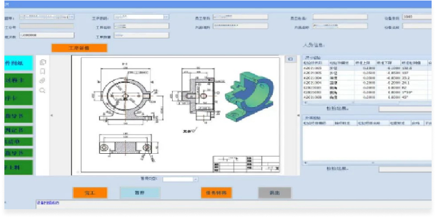Select the bottom green 上料 side tab
Screen dimensions: 436x218
(18, 167)
